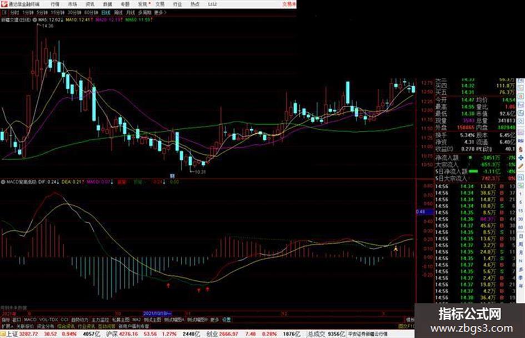
Task: Click the round icon before MACD label
Action: tap(3, 182)
